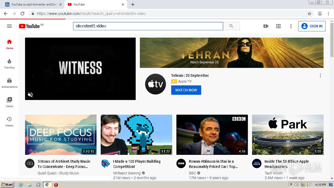
Task: Click the browser address bar URL
Action: [x=91, y=14]
